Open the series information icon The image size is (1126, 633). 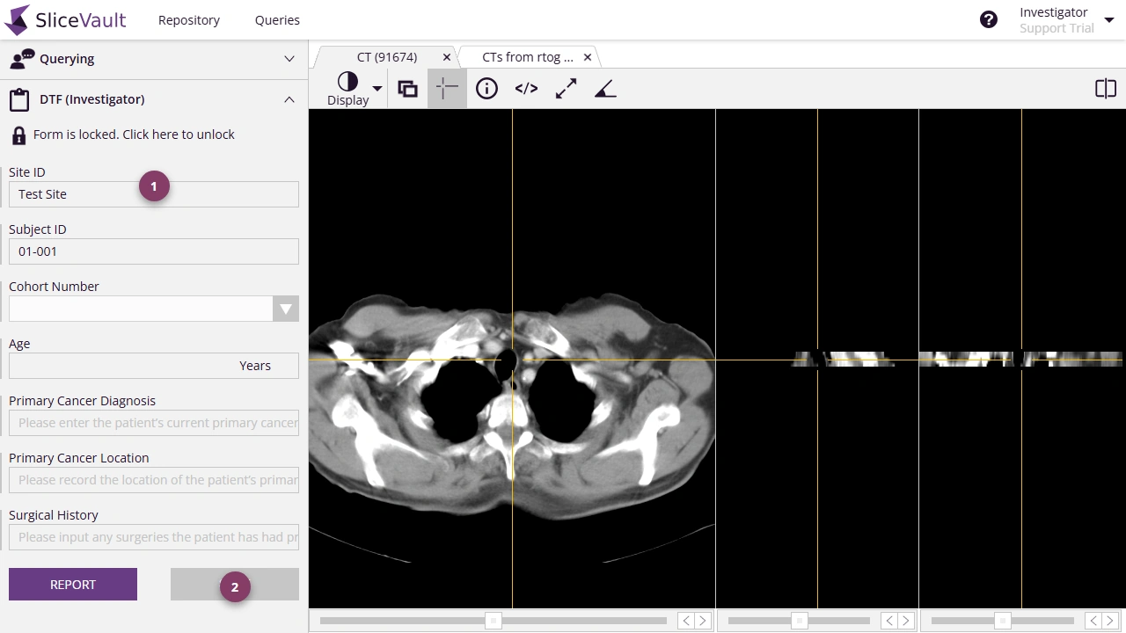coord(486,88)
